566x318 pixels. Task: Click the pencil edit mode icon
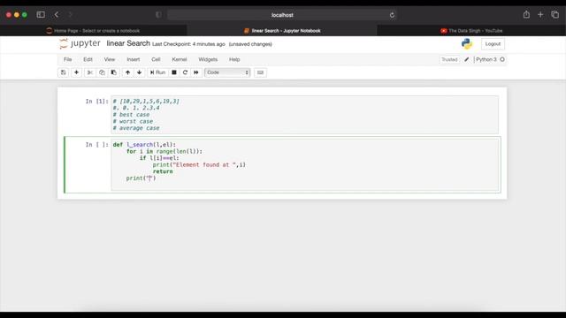(x=466, y=59)
